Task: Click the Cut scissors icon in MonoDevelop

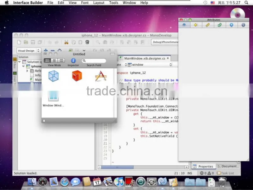Action: pyautogui.click(x=66, y=42)
